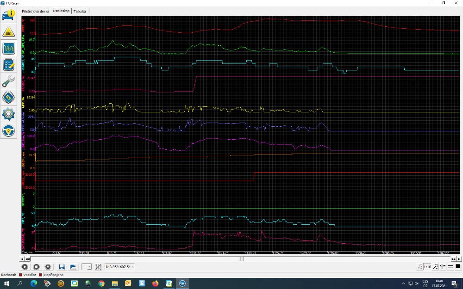Stop recording with the stop button
The height and width of the screenshot is (289, 463).
[36, 267]
